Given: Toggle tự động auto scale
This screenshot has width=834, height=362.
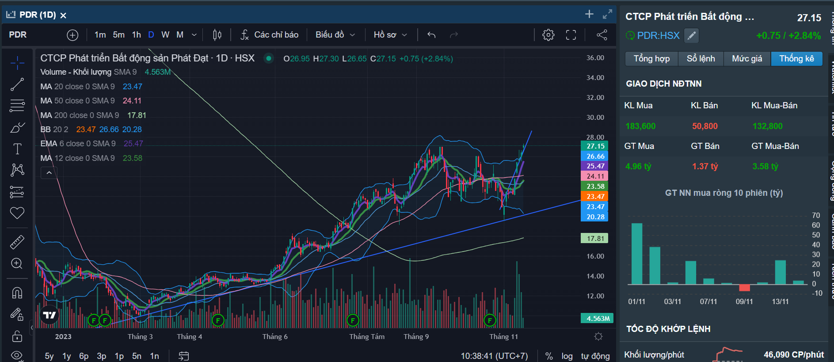Looking at the screenshot, I should 595,356.
